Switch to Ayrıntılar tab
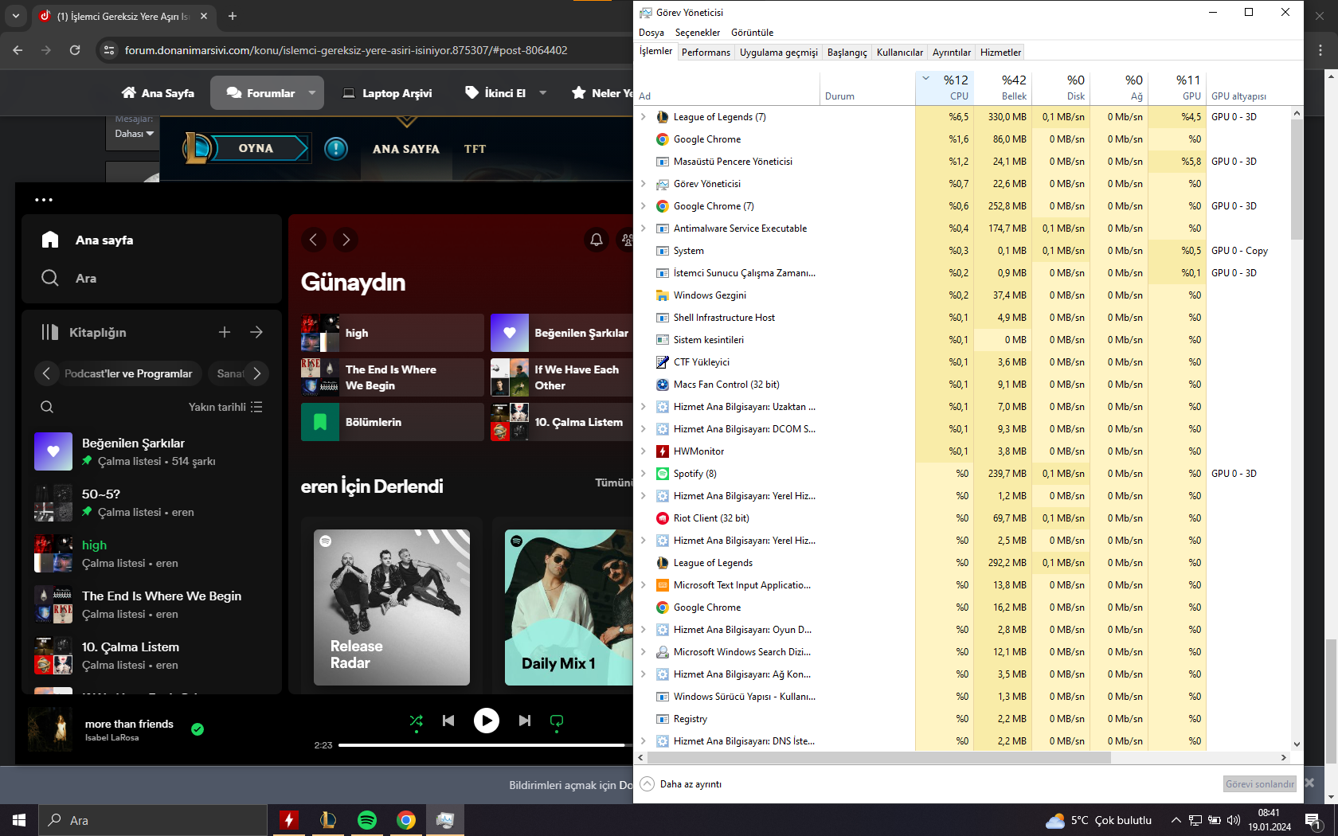Screen dimensions: 1338x836 pos(952,53)
